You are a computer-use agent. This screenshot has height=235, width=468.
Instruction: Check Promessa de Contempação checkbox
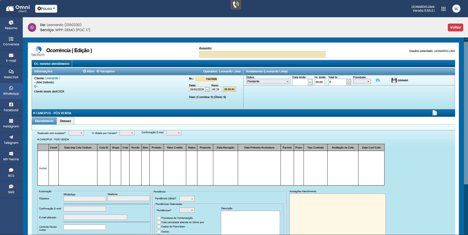(159, 218)
